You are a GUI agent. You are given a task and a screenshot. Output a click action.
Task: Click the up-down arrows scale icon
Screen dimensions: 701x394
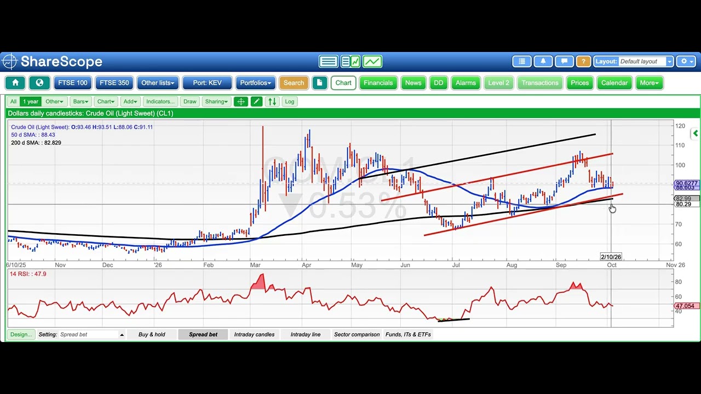click(x=272, y=101)
